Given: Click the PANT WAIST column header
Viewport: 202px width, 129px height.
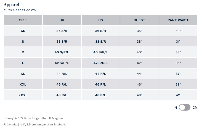Looking at the screenshot, I should [178, 20].
